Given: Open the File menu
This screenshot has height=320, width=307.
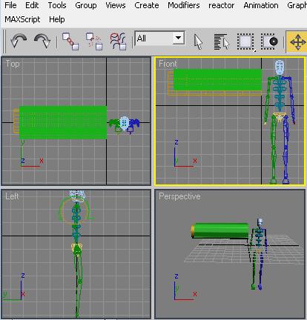Looking at the screenshot, I should click(x=10, y=5).
